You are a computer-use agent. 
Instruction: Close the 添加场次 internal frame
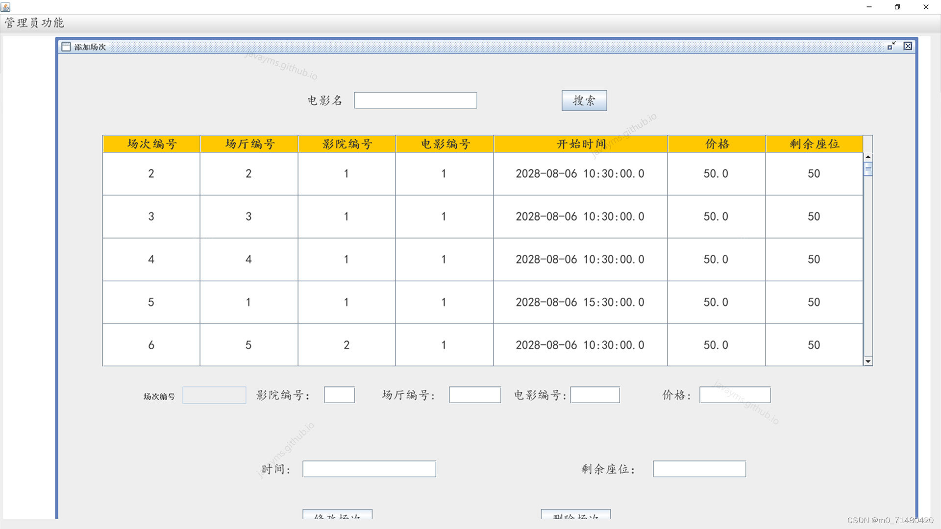click(908, 46)
